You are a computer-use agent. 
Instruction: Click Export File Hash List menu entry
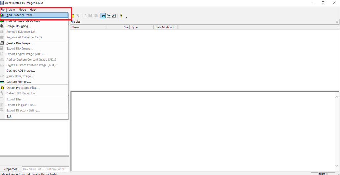[x=34, y=105]
